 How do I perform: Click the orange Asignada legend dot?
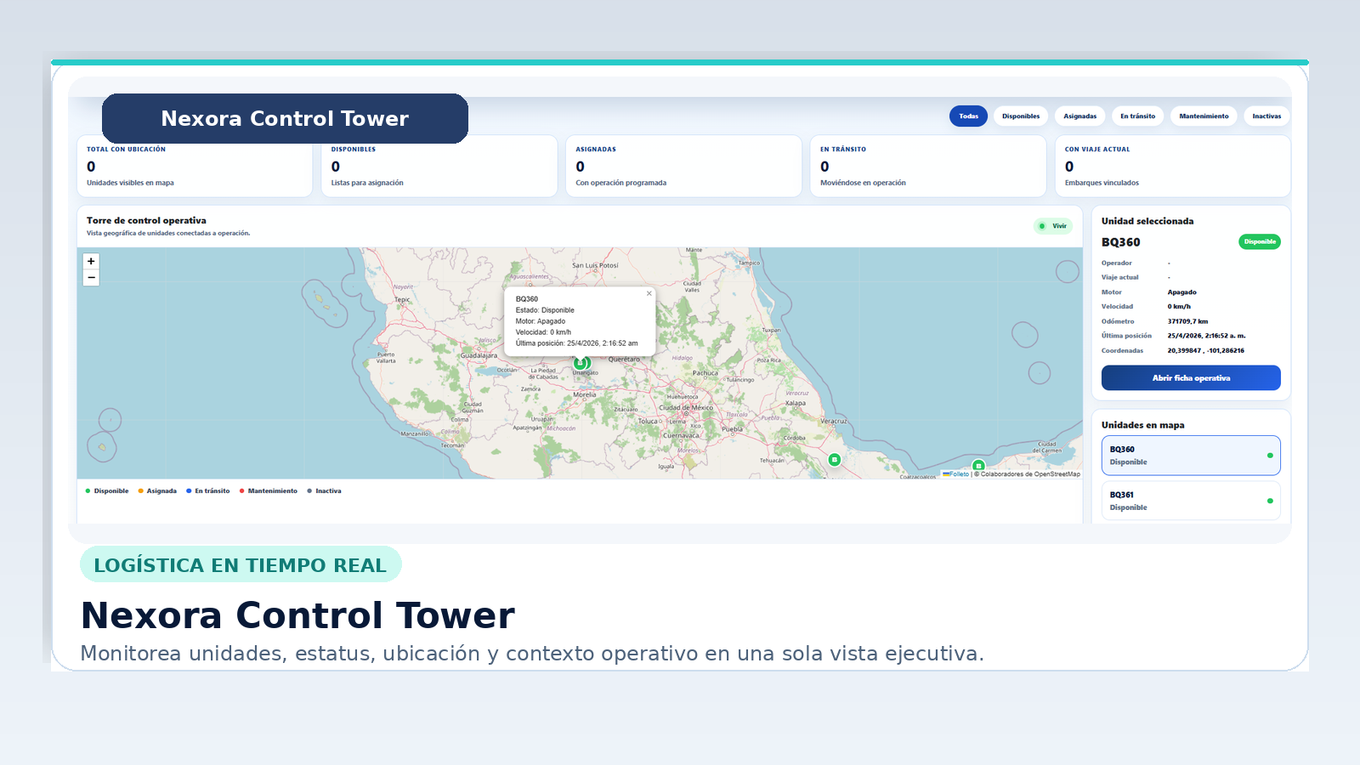pyautogui.click(x=140, y=491)
